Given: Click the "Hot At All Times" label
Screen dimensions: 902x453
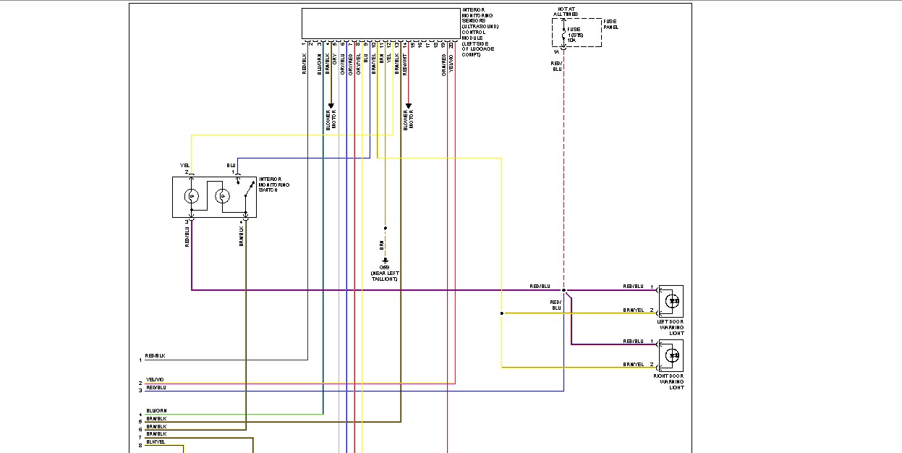Looking at the screenshot, I should click(x=566, y=11).
